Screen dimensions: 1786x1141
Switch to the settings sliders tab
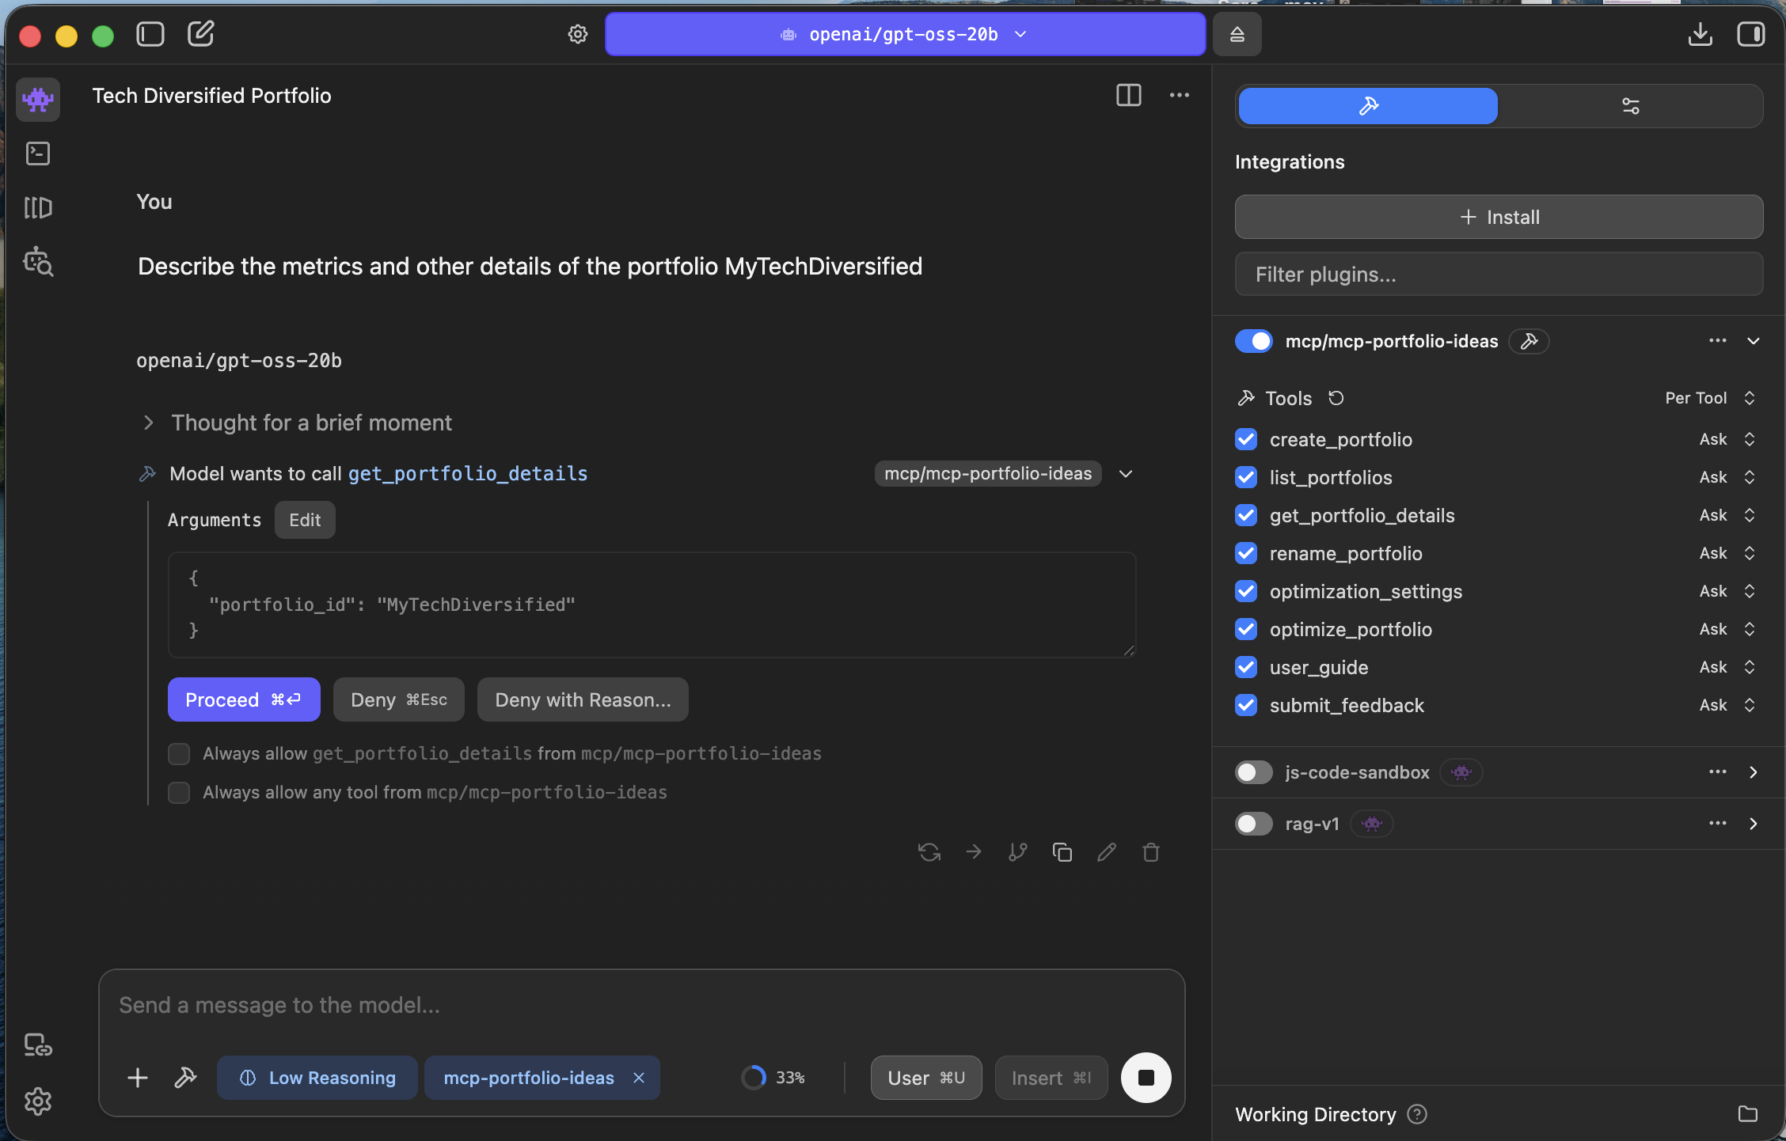tap(1631, 106)
